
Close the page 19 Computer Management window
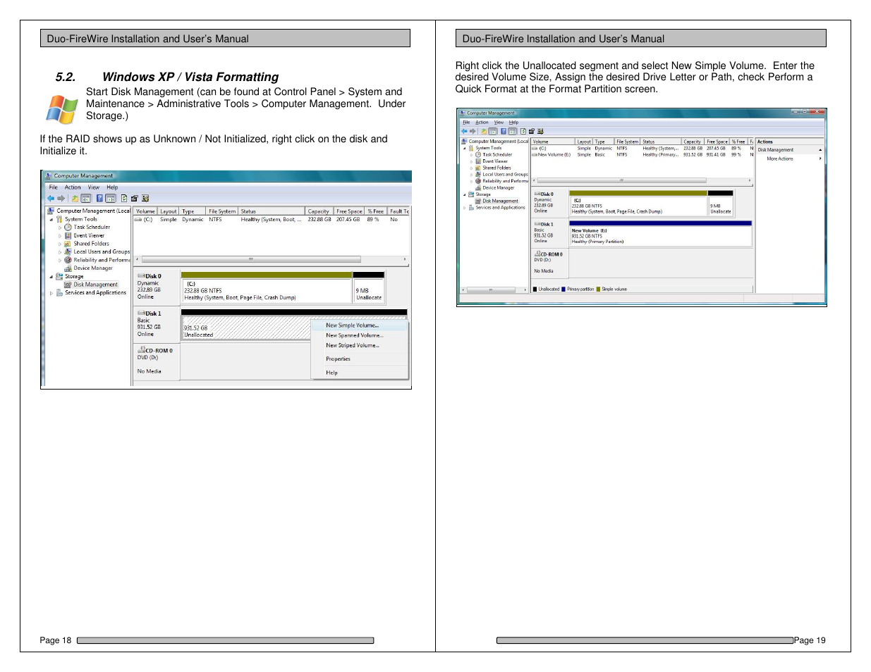click(x=817, y=112)
